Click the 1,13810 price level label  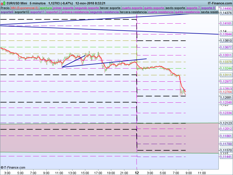[x=226, y=41]
